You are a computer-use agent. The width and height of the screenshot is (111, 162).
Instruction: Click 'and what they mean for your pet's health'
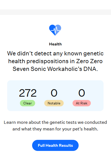[55, 129]
